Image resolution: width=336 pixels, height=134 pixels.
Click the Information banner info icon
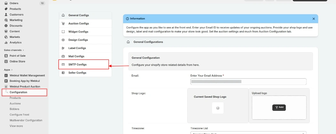pyautogui.click(x=127, y=19)
